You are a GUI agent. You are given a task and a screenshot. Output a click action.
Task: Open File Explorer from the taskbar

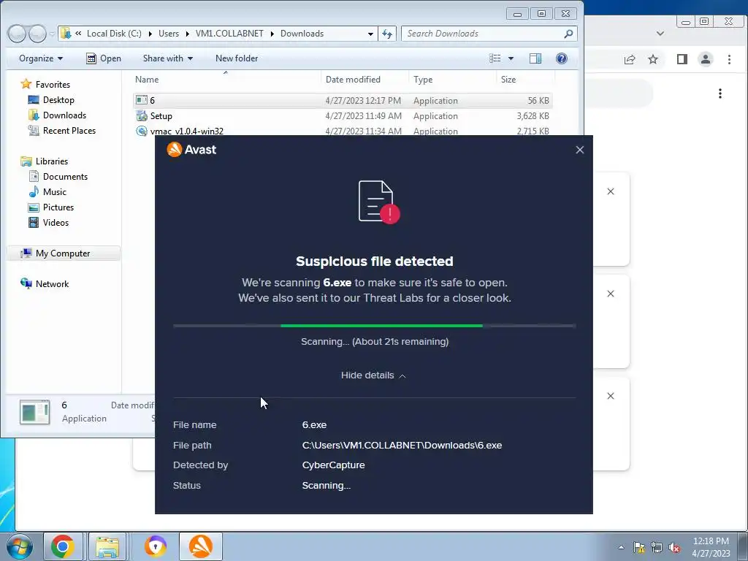pos(107,546)
